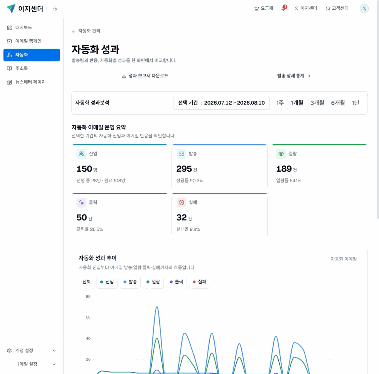The image size is (379, 374).
Task: Click 150 명 진입 value
Action: (x=87, y=169)
